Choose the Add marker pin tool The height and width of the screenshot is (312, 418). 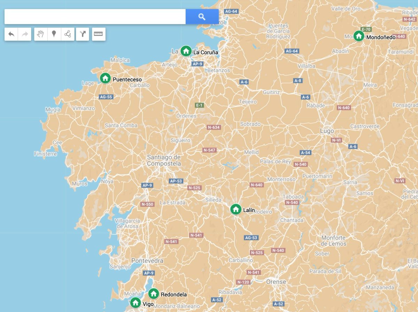point(54,34)
